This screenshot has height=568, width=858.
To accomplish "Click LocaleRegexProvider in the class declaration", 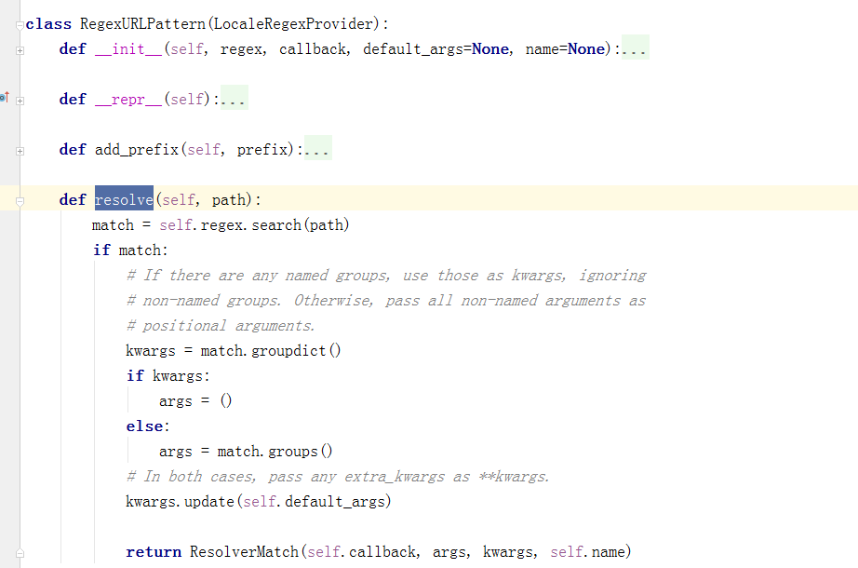I will (x=294, y=23).
